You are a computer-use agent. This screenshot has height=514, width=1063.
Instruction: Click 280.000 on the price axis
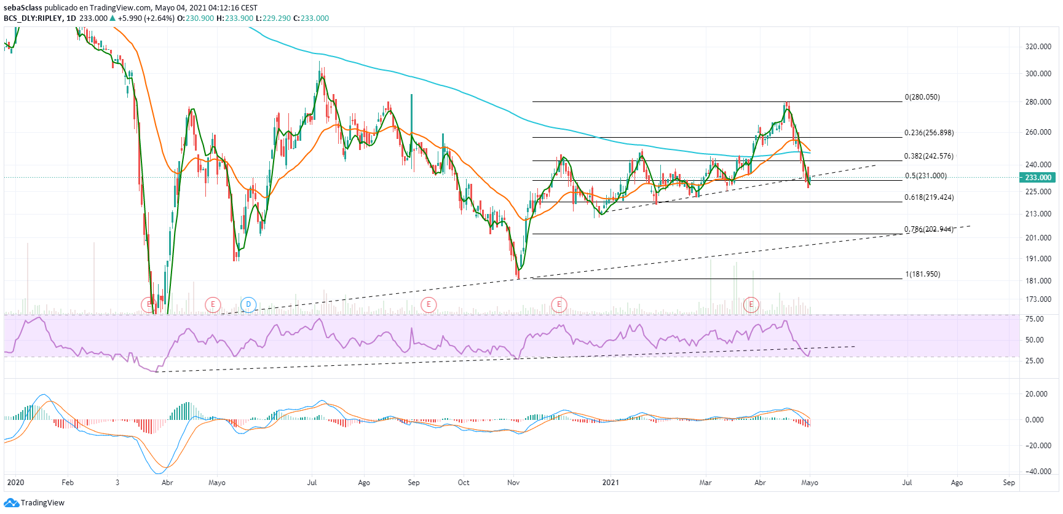point(1038,102)
